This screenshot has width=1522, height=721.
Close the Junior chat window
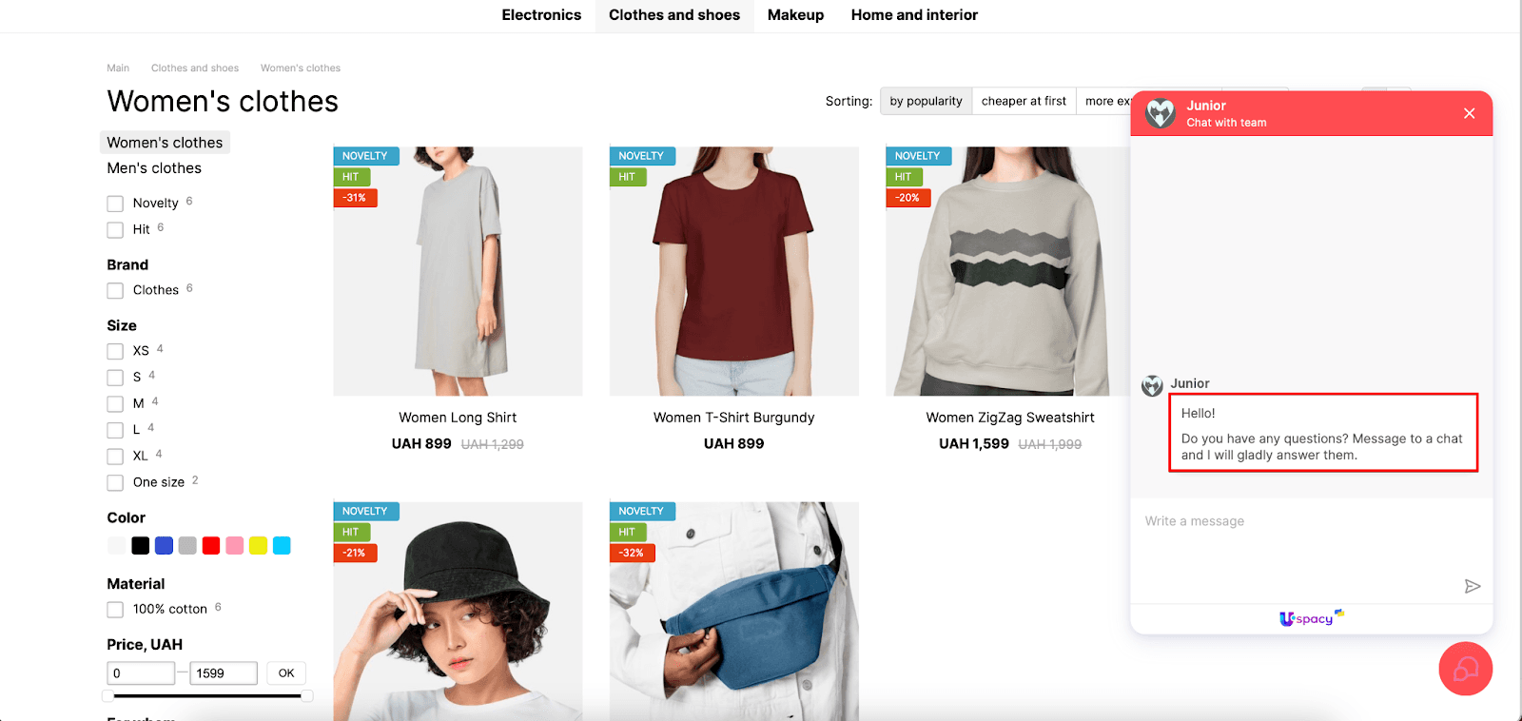pos(1469,113)
